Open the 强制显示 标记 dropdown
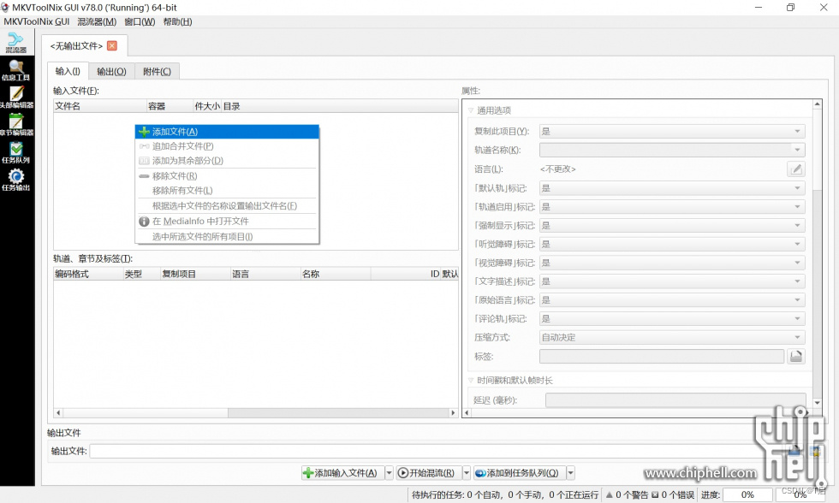Viewport: 839px width, 503px height. pos(672,226)
